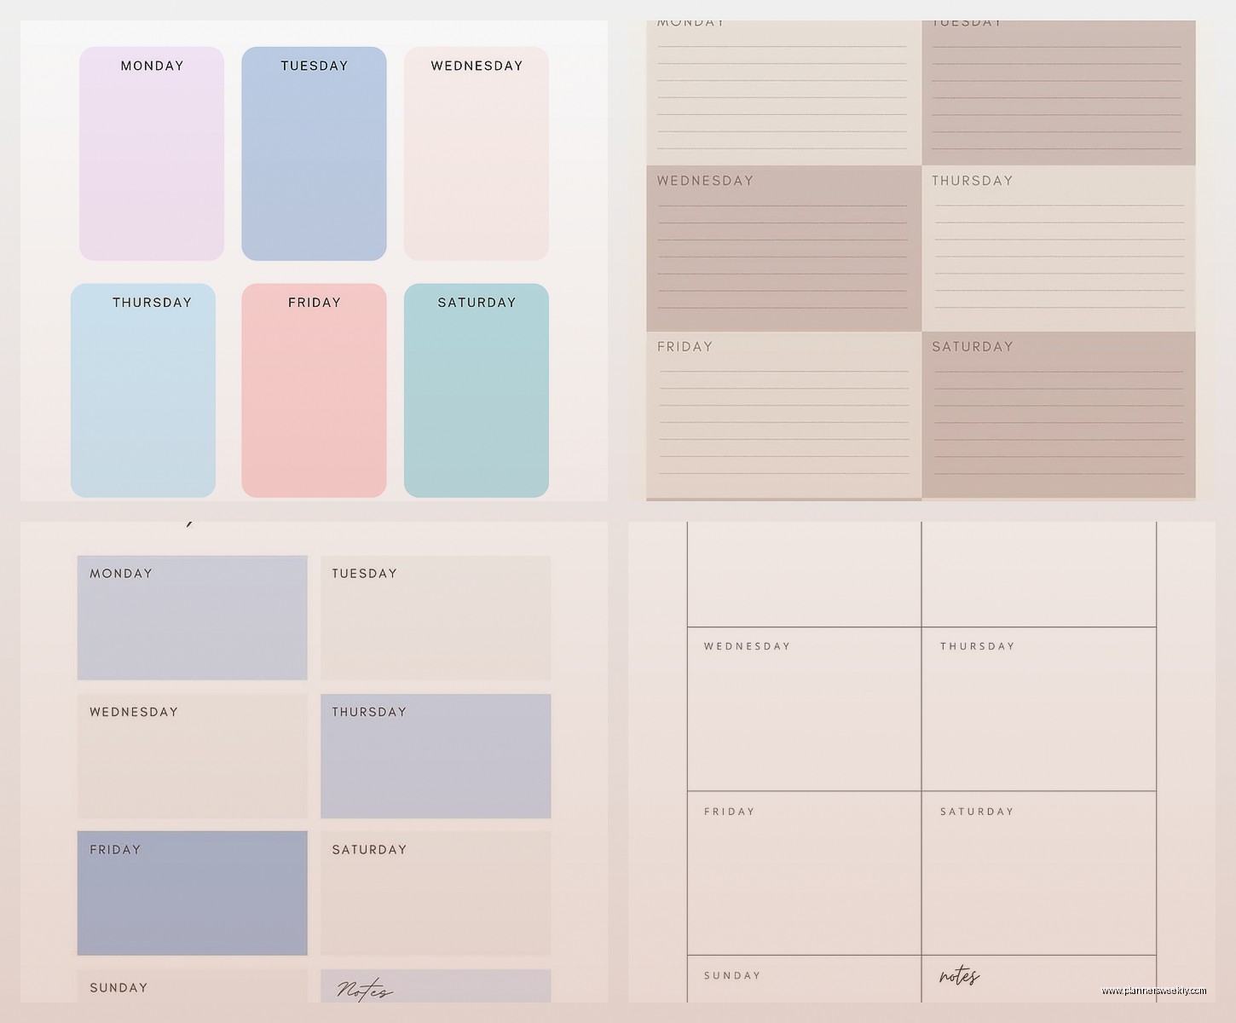Select the pink Friday card in top-left planner

pos(313,390)
